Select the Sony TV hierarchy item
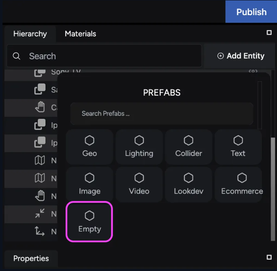The height and width of the screenshot is (271, 277). 66,72
